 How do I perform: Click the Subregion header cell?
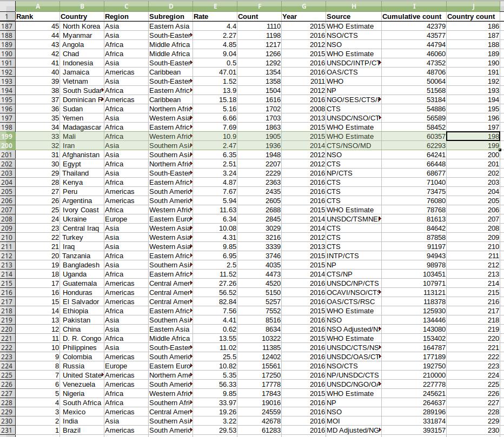pyautogui.click(x=171, y=17)
